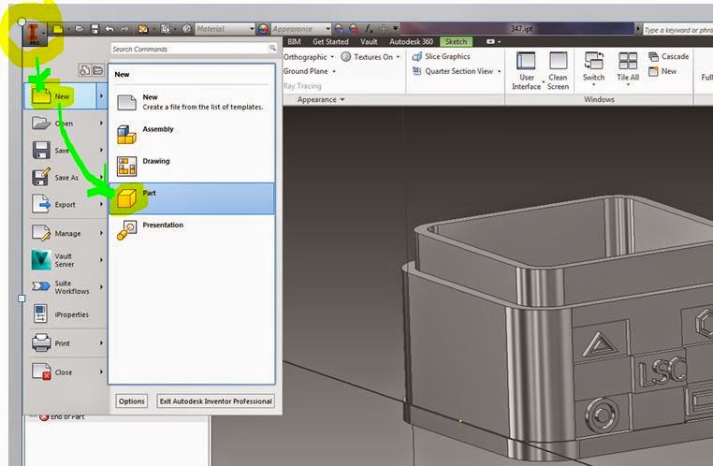Click the Options button

[x=131, y=401]
